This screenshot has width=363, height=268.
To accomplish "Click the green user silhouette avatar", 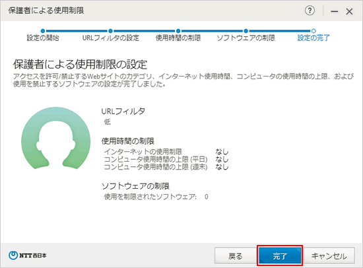I will coord(56,138).
